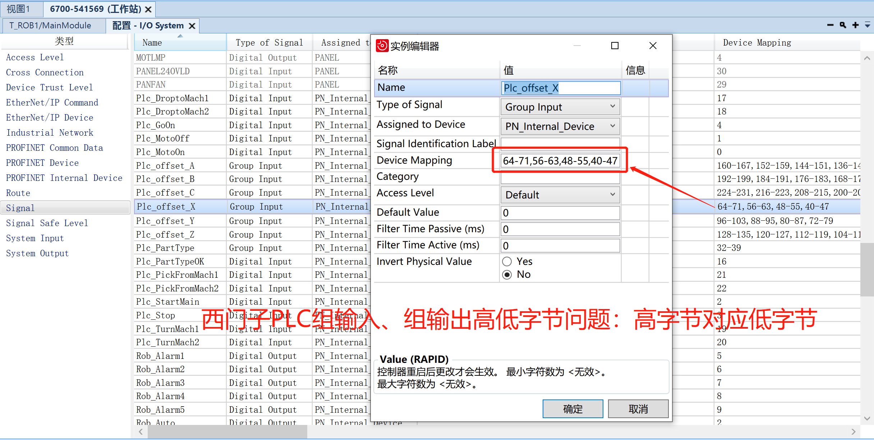Click the 确定 button to confirm
This screenshot has width=874, height=440.
[x=572, y=409]
